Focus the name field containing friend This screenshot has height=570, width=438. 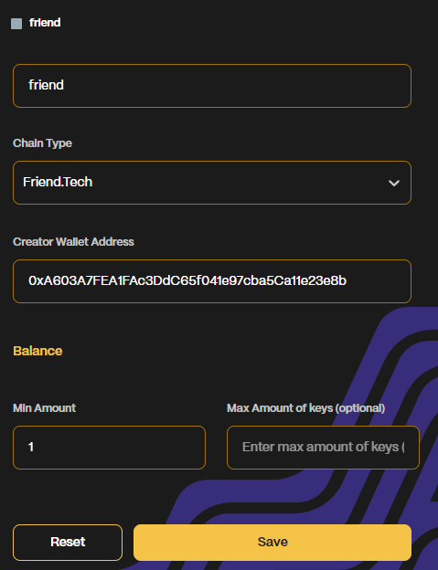pos(212,86)
